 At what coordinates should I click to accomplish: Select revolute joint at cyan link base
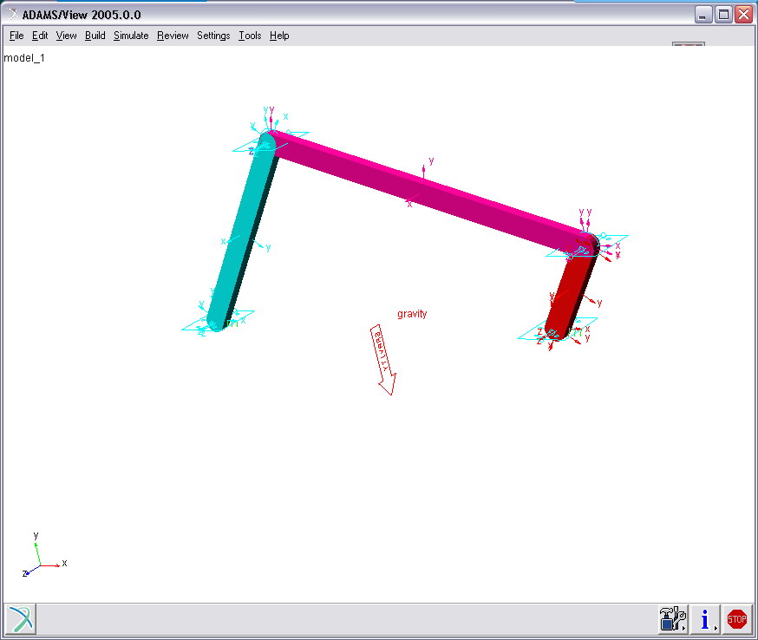coord(218,322)
